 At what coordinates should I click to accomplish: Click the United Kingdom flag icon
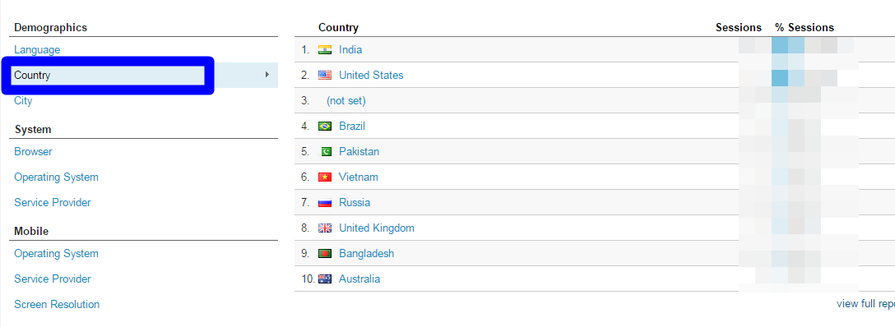(x=325, y=228)
